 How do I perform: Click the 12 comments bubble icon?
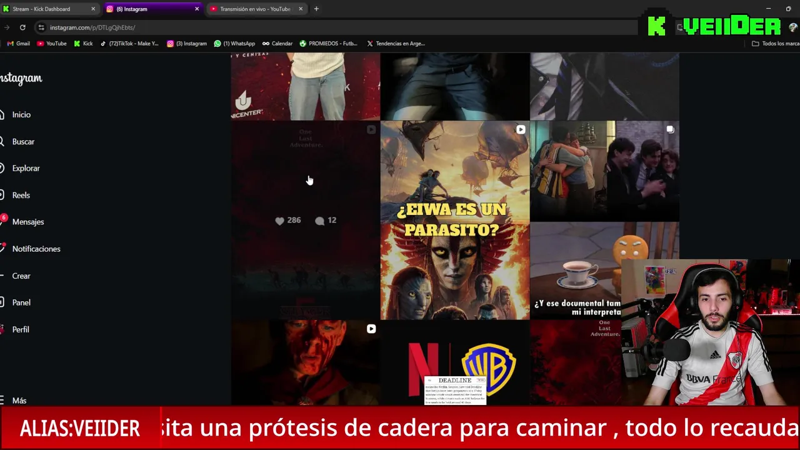320,221
